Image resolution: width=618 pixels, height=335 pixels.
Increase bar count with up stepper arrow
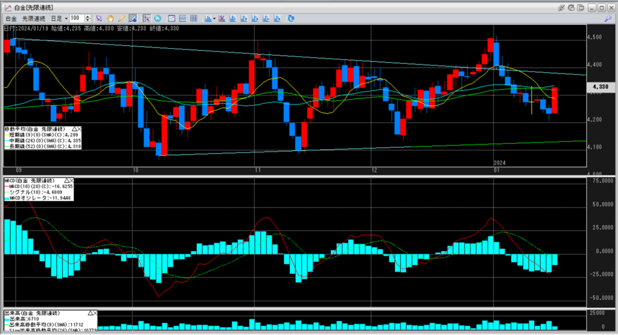[88, 16]
